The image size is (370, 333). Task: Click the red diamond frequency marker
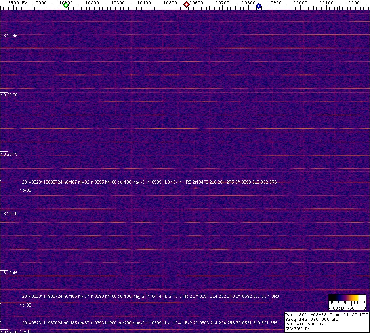pos(186,5)
